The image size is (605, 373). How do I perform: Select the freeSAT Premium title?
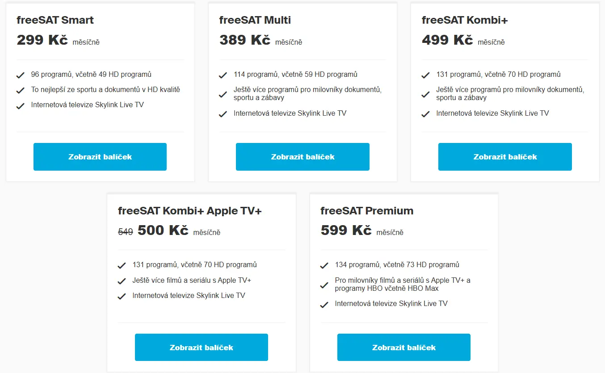367,210
